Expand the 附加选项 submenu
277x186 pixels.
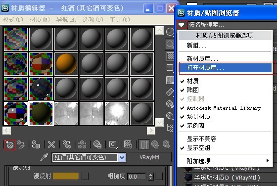coord(225,161)
